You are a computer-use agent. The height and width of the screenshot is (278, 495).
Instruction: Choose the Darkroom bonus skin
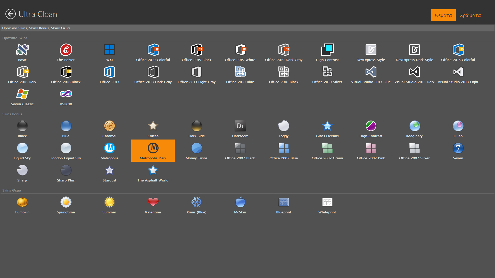click(x=240, y=126)
